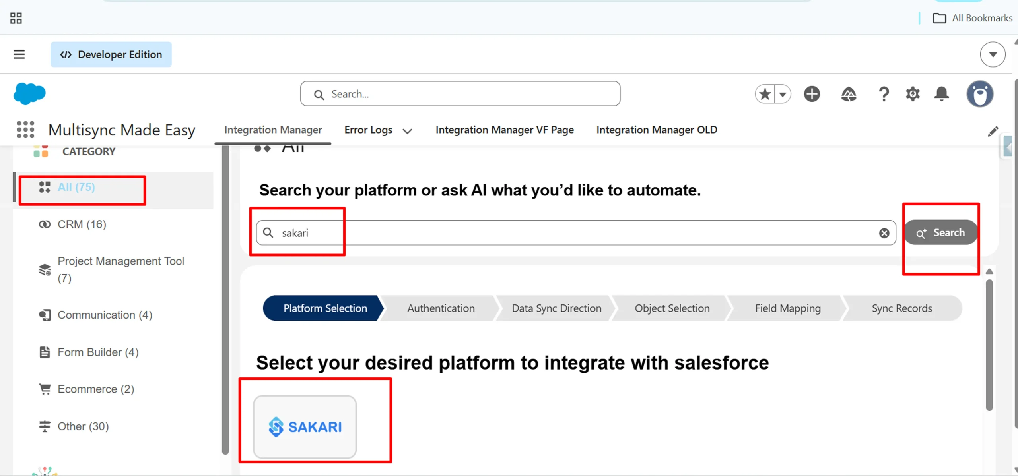Click the Developer Edition badge

[111, 54]
